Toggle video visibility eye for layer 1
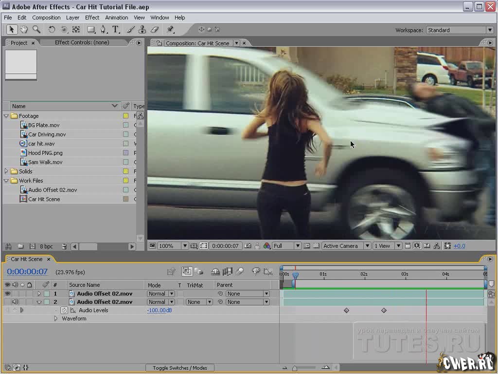 tap(7, 294)
